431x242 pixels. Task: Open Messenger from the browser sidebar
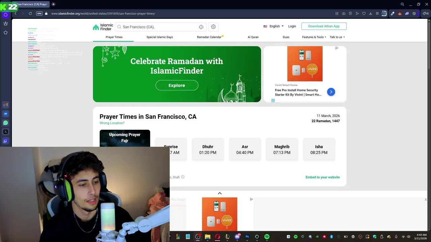pos(5,114)
